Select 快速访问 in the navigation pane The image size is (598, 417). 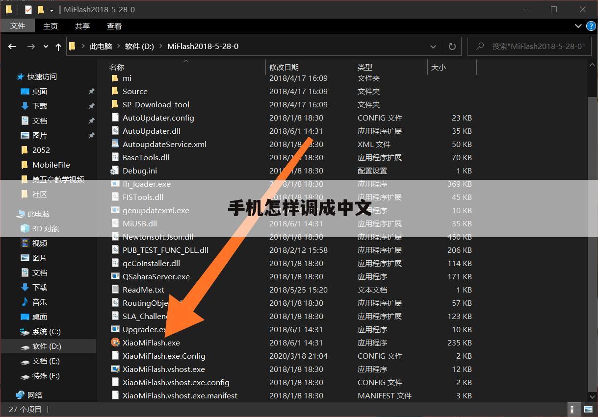click(42, 76)
